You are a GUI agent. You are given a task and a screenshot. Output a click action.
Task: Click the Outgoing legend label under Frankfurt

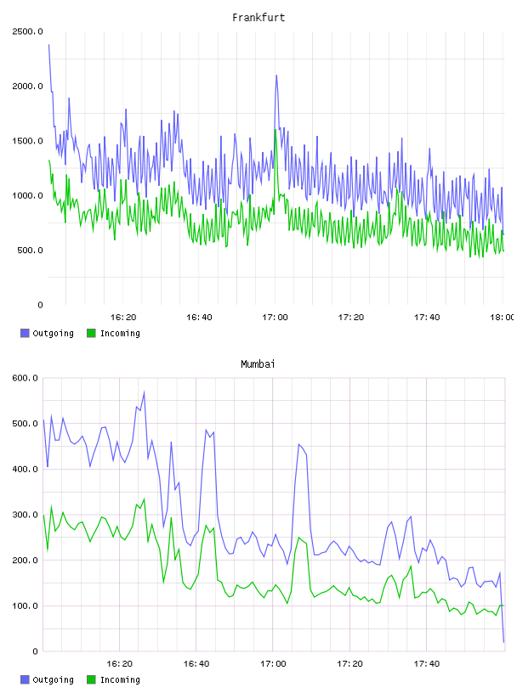pyautogui.click(x=53, y=334)
